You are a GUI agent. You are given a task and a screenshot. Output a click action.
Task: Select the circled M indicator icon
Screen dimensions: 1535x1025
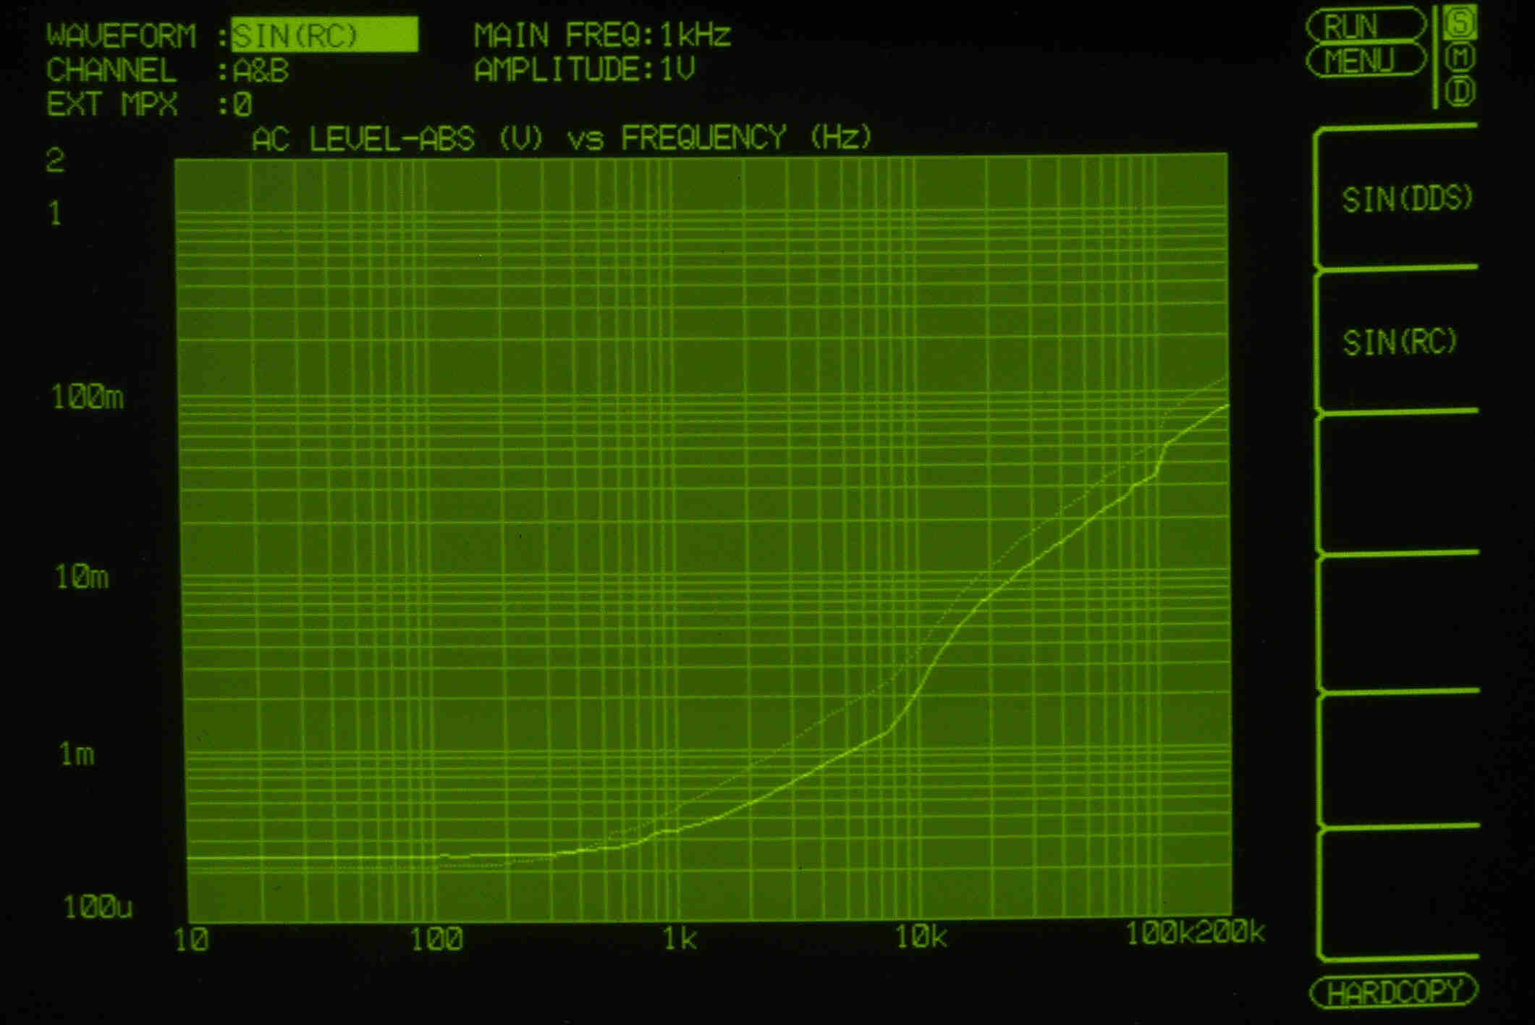[x=1460, y=57]
